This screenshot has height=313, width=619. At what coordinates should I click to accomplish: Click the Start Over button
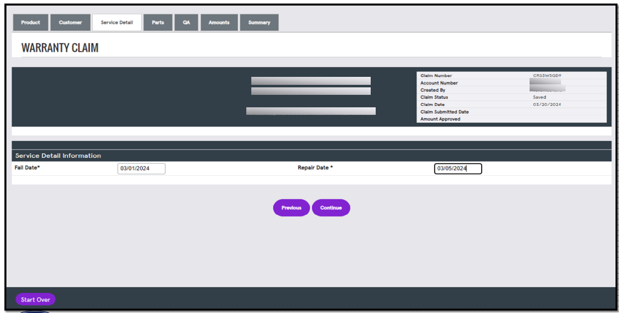point(35,299)
